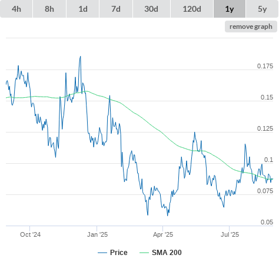Toggle the Price series in legend
Image resolution: width=279 pixels, height=268 pixels.
(119, 253)
